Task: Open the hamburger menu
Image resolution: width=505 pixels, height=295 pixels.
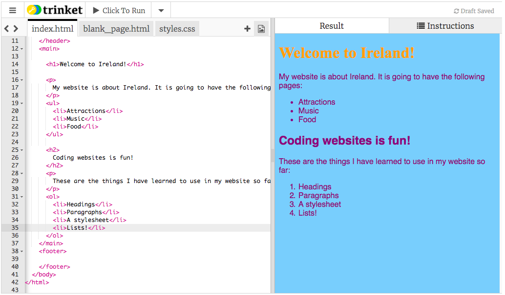Action: coord(13,10)
